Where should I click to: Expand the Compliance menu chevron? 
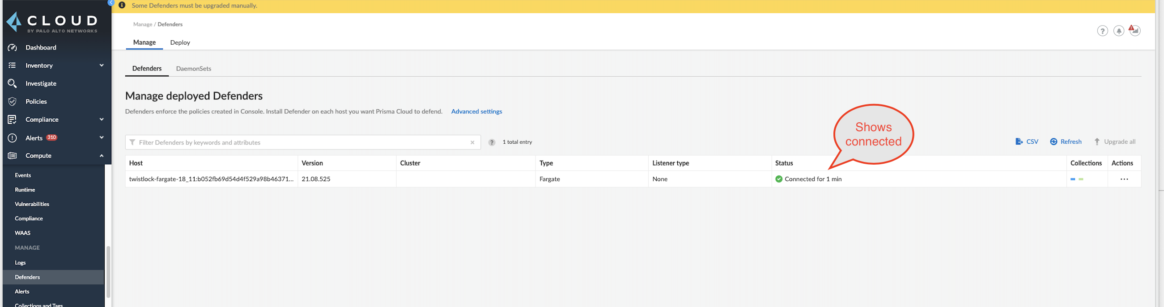tap(102, 120)
